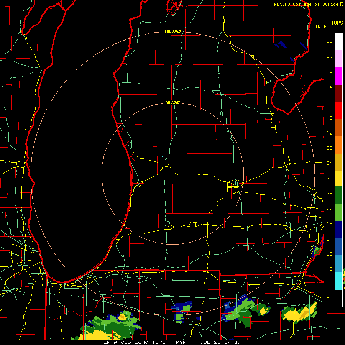This screenshot has height=345, width=345.
Task: Click the NEXLAB-College of DuPage text
Action: pos(306,4)
